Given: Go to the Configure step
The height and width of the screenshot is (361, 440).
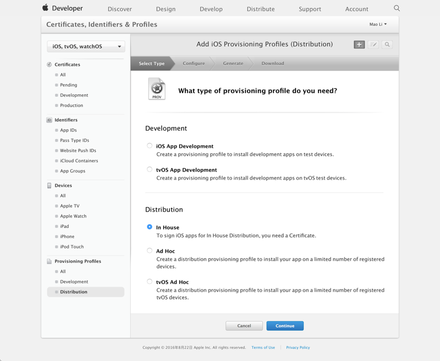Looking at the screenshot, I should [194, 63].
